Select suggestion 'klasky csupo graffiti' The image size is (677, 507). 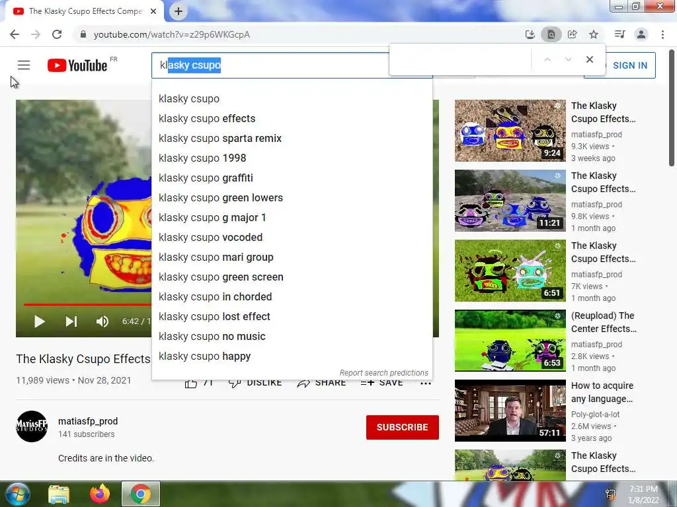click(x=292, y=178)
